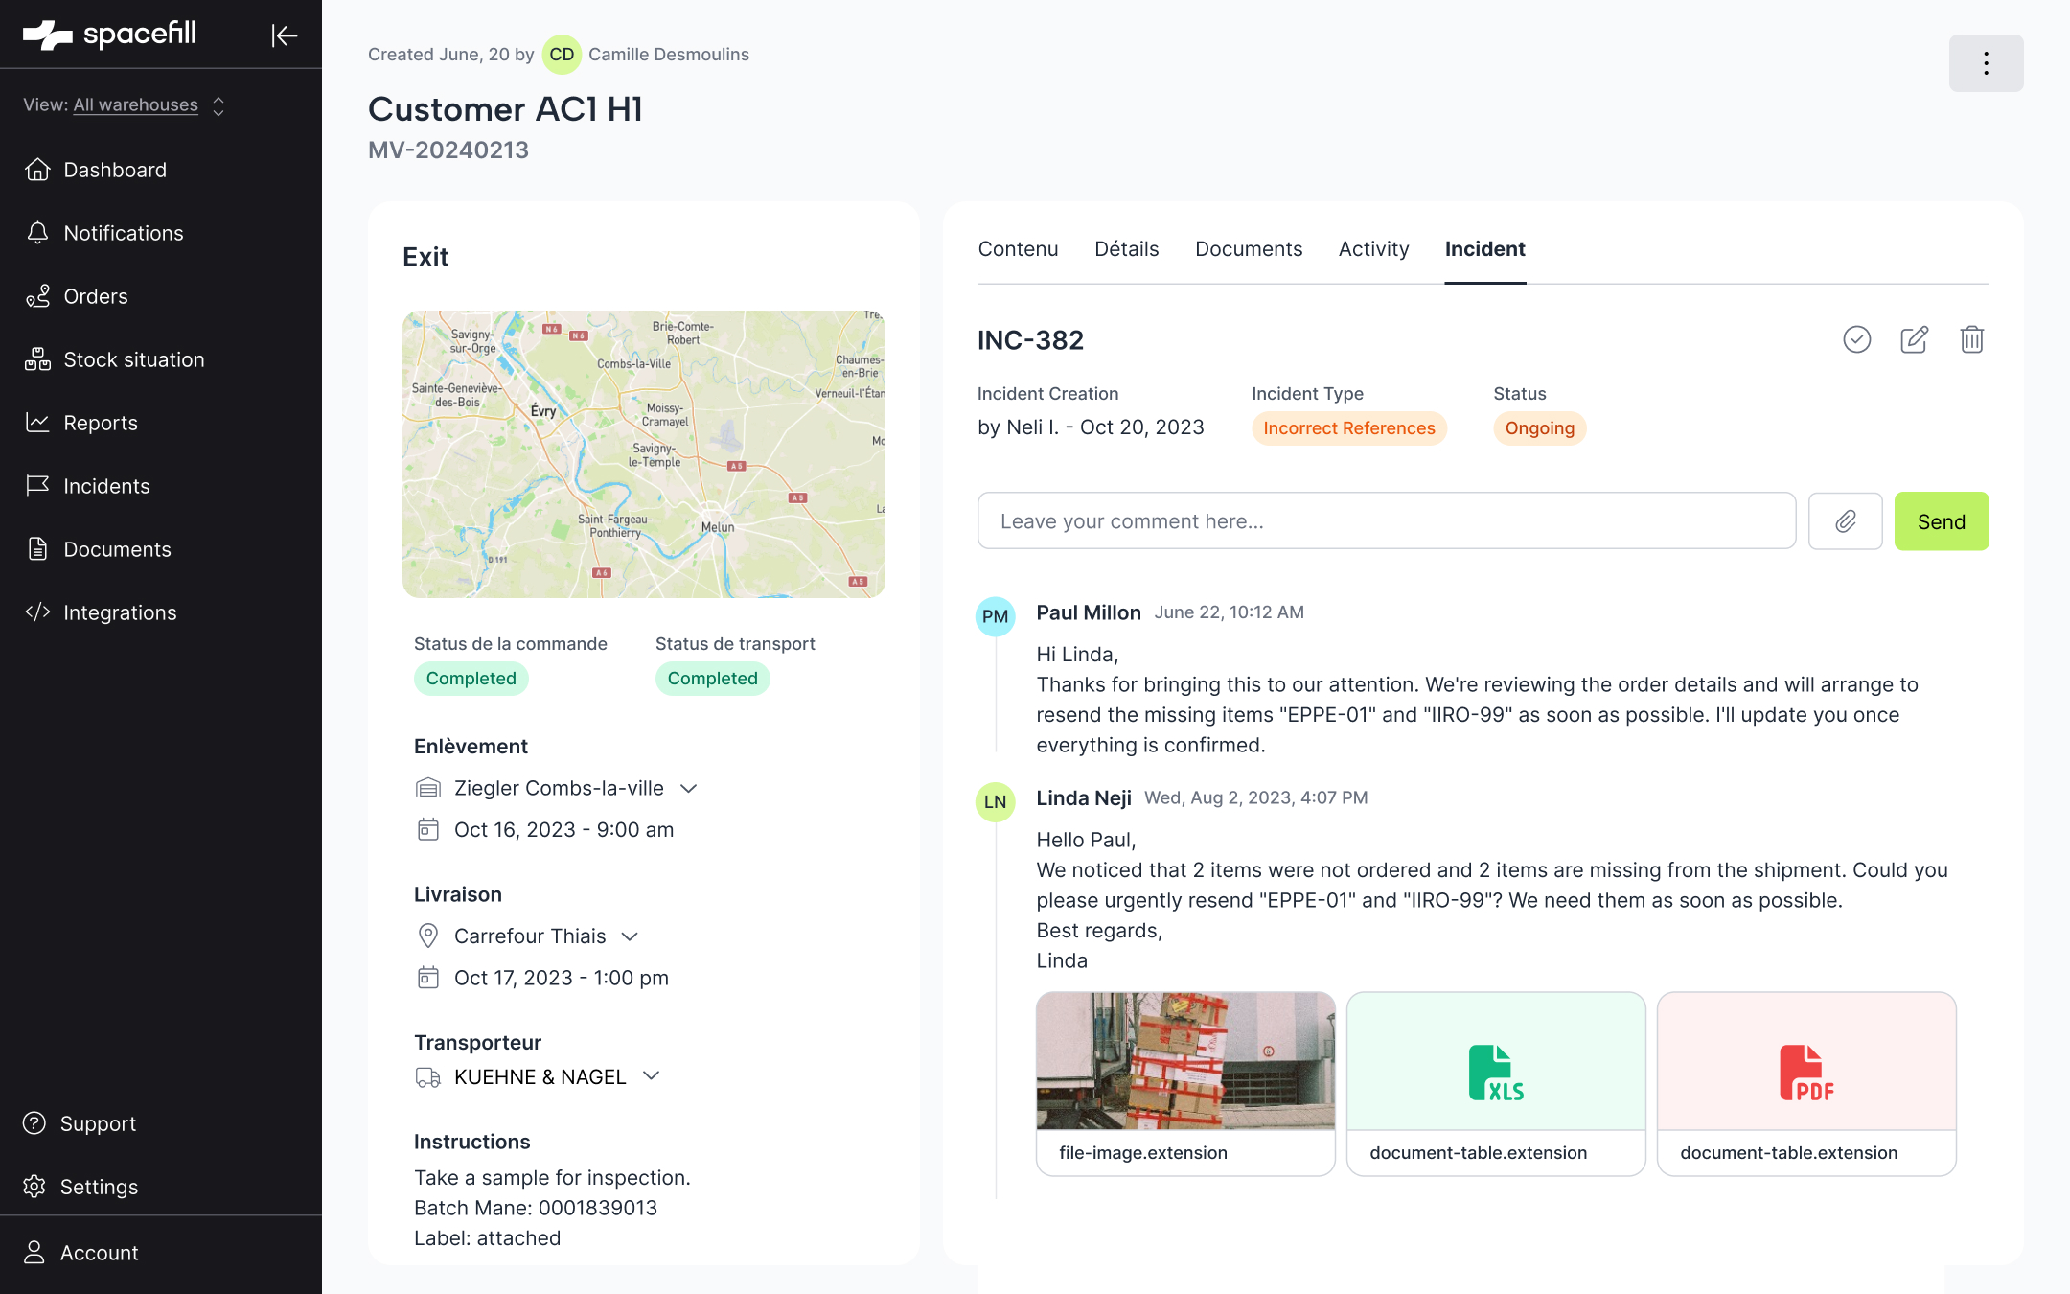The image size is (2070, 1294).
Task: Edit incident INC-382 with pencil icon
Action: pyautogui.click(x=1914, y=339)
